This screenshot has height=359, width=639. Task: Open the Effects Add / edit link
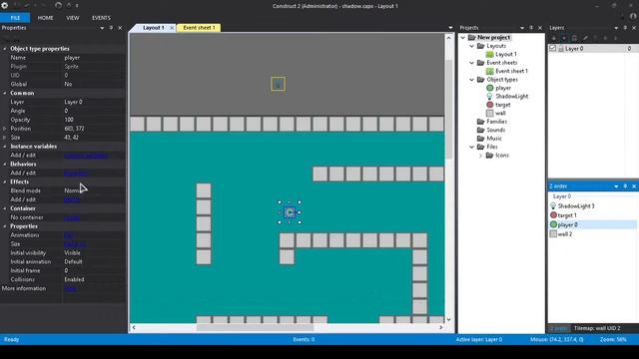tap(72, 199)
